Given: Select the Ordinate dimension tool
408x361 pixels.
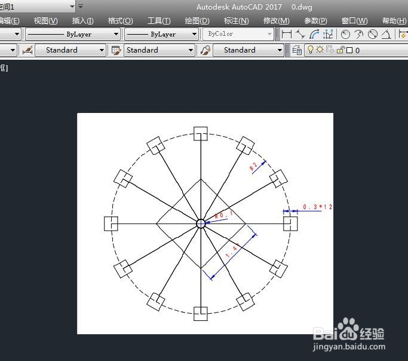Looking at the screenshot, I should [x=328, y=34].
